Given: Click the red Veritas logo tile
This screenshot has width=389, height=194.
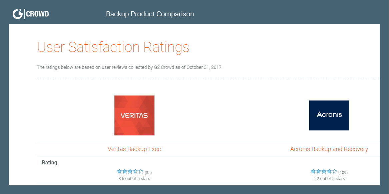Looking at the screenshot, I should [134, 115].
